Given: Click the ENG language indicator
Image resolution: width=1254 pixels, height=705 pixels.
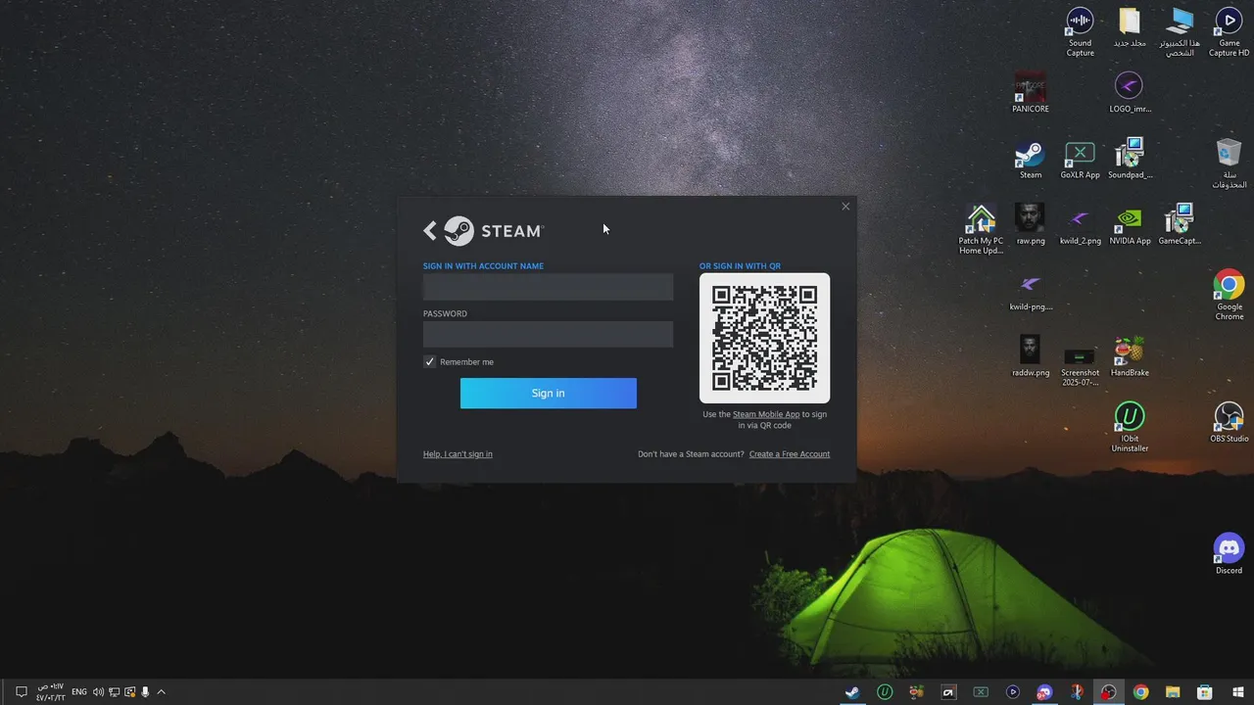Looking at the screenshot, I should (79, 692).
